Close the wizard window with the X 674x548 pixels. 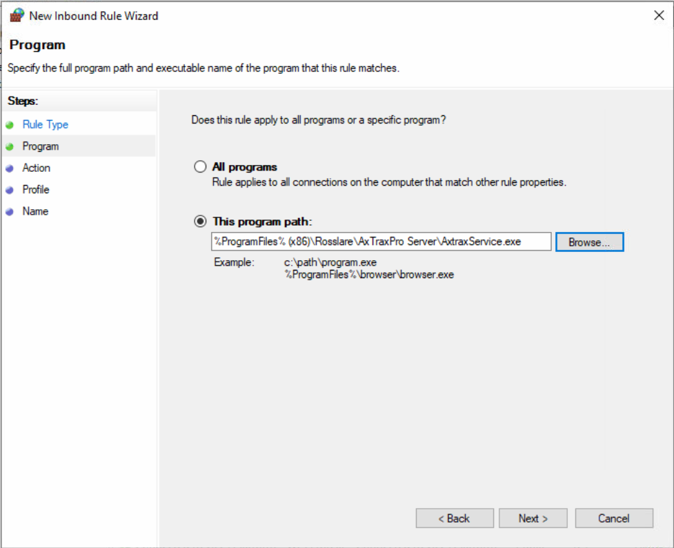tap(658, 15)
